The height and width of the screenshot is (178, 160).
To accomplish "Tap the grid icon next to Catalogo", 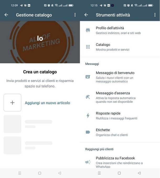I will pos(88,47).
